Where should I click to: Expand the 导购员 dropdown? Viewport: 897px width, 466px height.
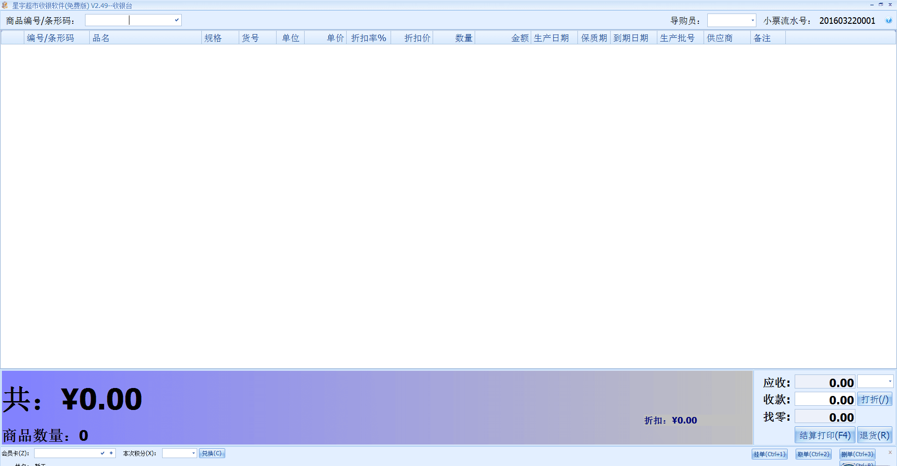coord(752,21)
